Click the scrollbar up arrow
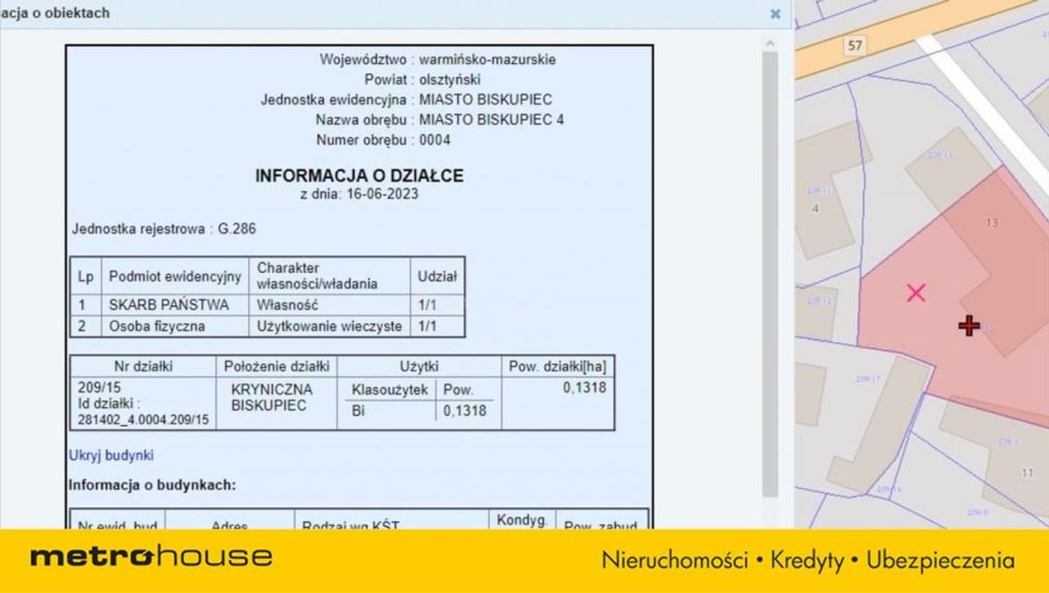The height and width of the screenshot is (593, 1049). [770, 43]
